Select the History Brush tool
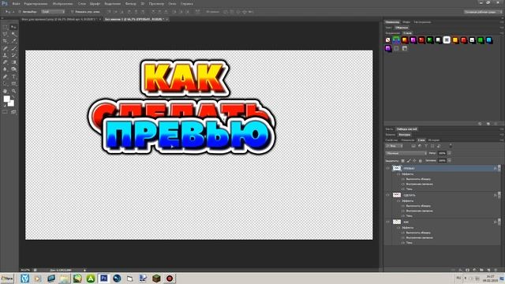The width and height of the screenshot is (505, 284). coord(13,55)
